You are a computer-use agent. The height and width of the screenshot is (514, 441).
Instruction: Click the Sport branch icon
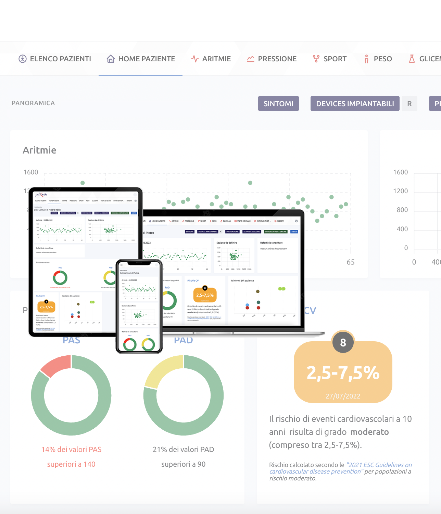click(x=316, y=59)
